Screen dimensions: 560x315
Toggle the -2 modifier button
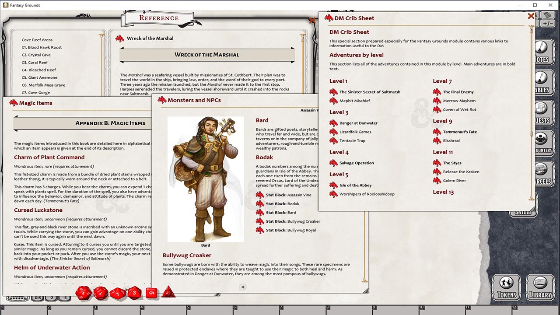[x=52, y=298]
